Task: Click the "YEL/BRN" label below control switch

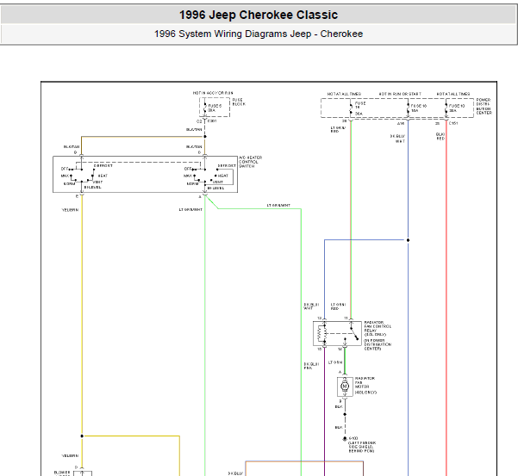Action: click(x=70, y=210)
